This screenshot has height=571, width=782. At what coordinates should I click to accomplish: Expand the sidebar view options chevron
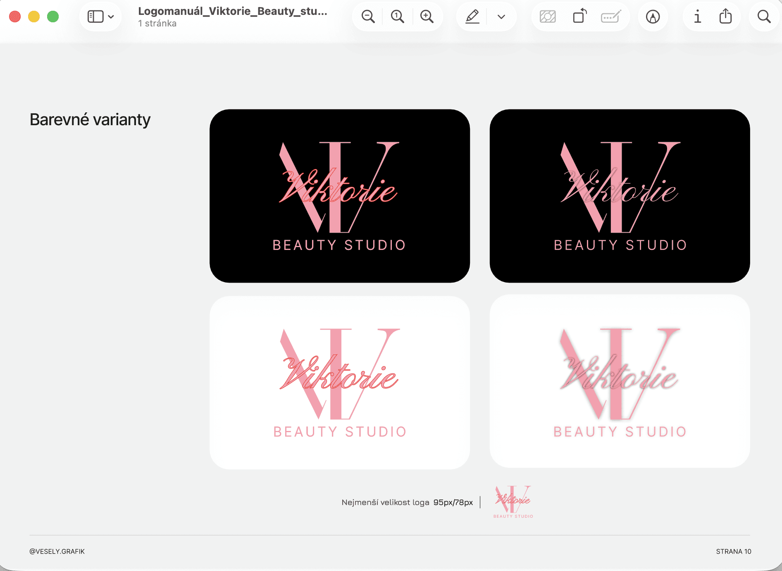tap(111, 17)
